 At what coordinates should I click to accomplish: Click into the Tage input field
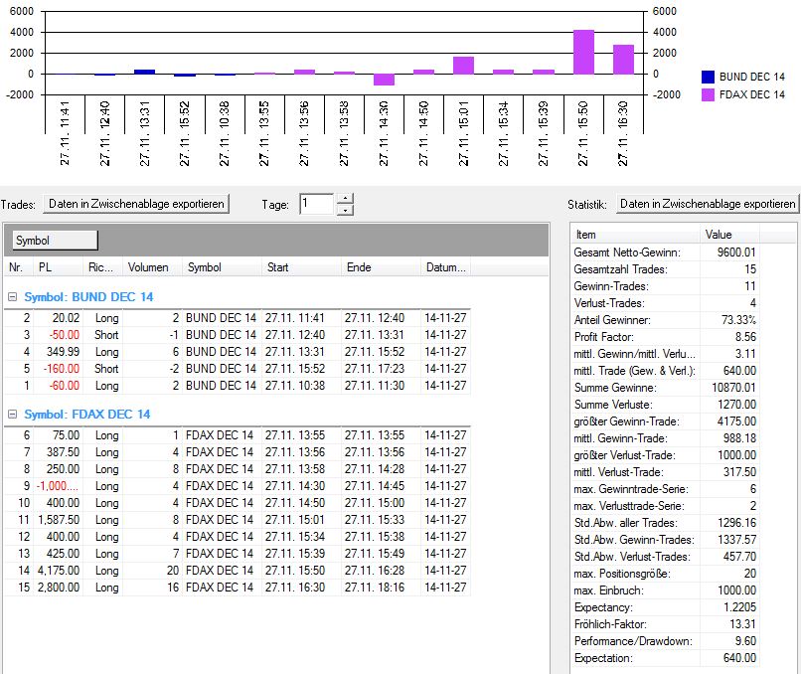click(x=315, y=204)
